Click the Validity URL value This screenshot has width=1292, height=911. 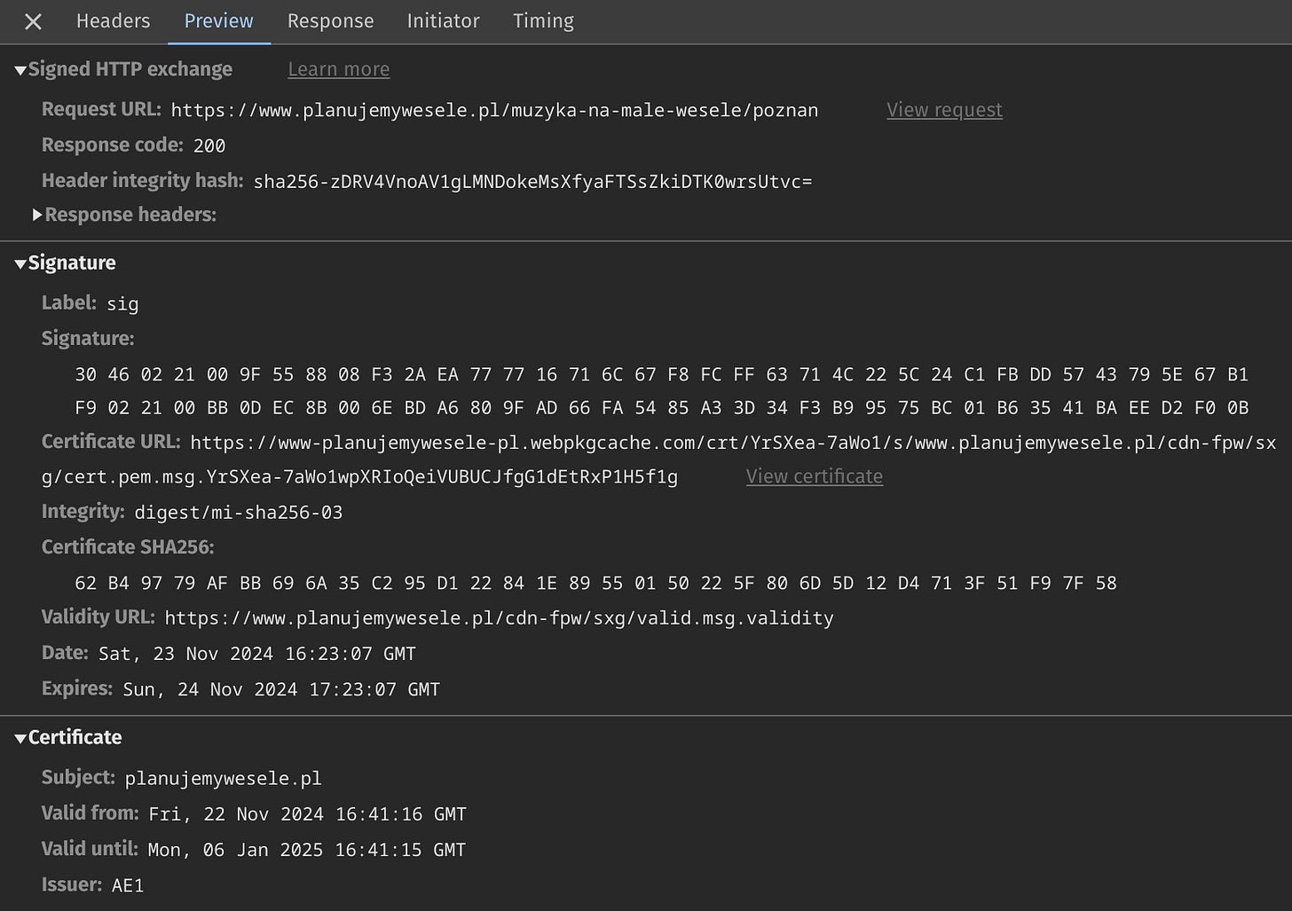coord(499,618)
